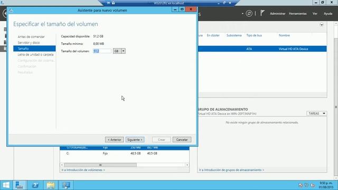338x190 pixels.
Task: Open Server Manager from the taskbar
Action: point(20,185)
